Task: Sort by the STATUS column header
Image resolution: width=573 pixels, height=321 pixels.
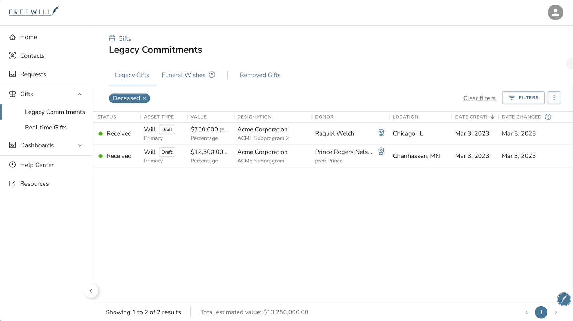Action: [107, 117]
